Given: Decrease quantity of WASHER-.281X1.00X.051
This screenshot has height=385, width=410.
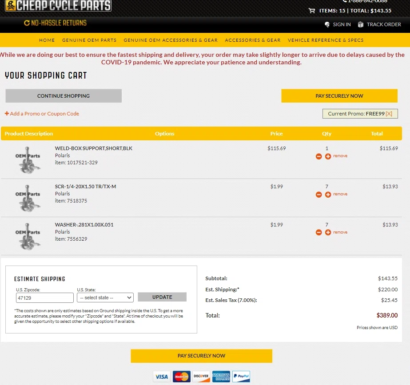Looking at the screenshot, I should tap(319, 232).
